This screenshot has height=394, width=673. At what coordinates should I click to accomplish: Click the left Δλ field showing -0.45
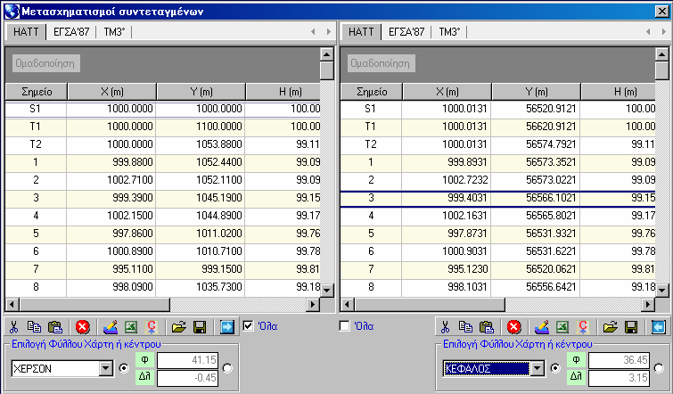(x=187, y=378)
